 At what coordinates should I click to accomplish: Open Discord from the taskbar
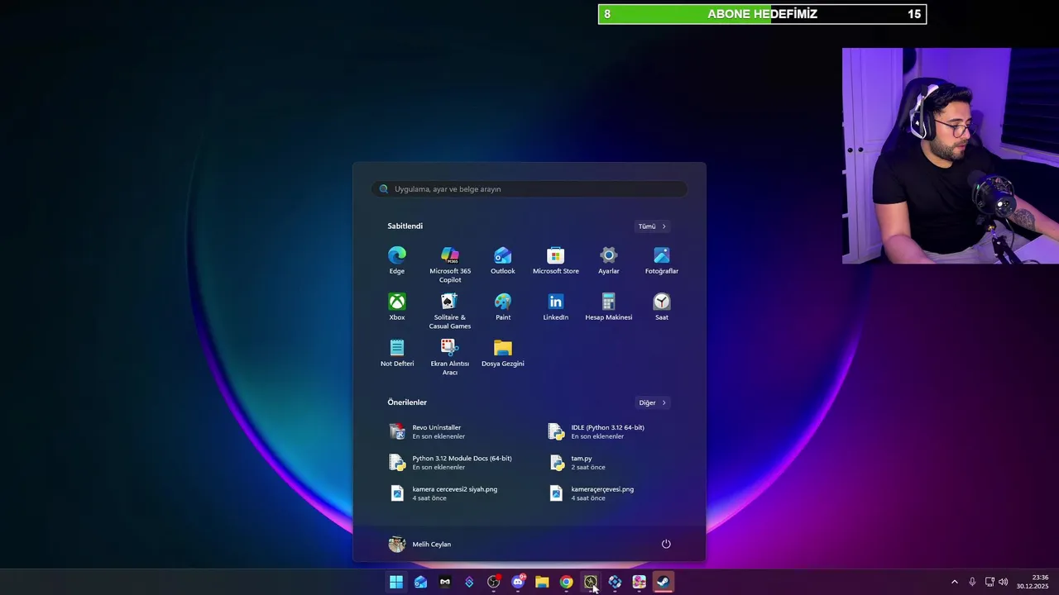tap(518, 582)
